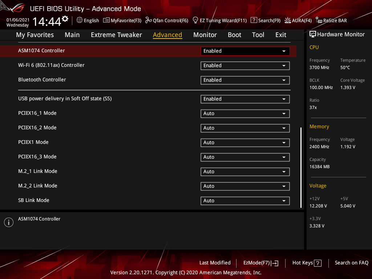Viewport: 372px width, 279px height.
Task: Expand PCIEX16_1 Mode dropdown
Action: (x=245, y=114)
